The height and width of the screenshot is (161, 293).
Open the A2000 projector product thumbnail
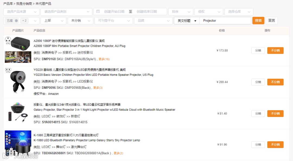(18, 50)
